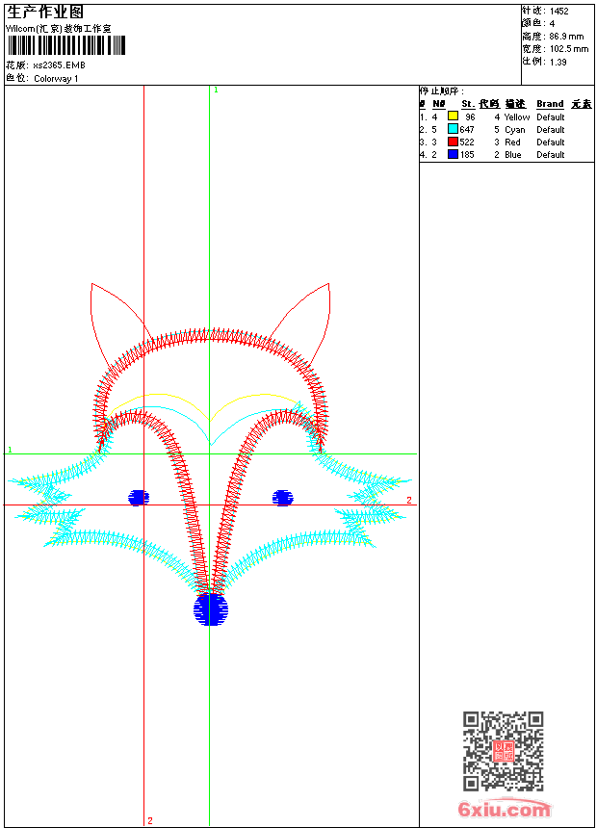Select the Cyan row in stop sequence
The height and width of the screenshot is (828, 597).
coord(506,129)
